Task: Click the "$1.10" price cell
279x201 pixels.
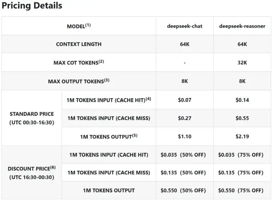Action: 185,136
